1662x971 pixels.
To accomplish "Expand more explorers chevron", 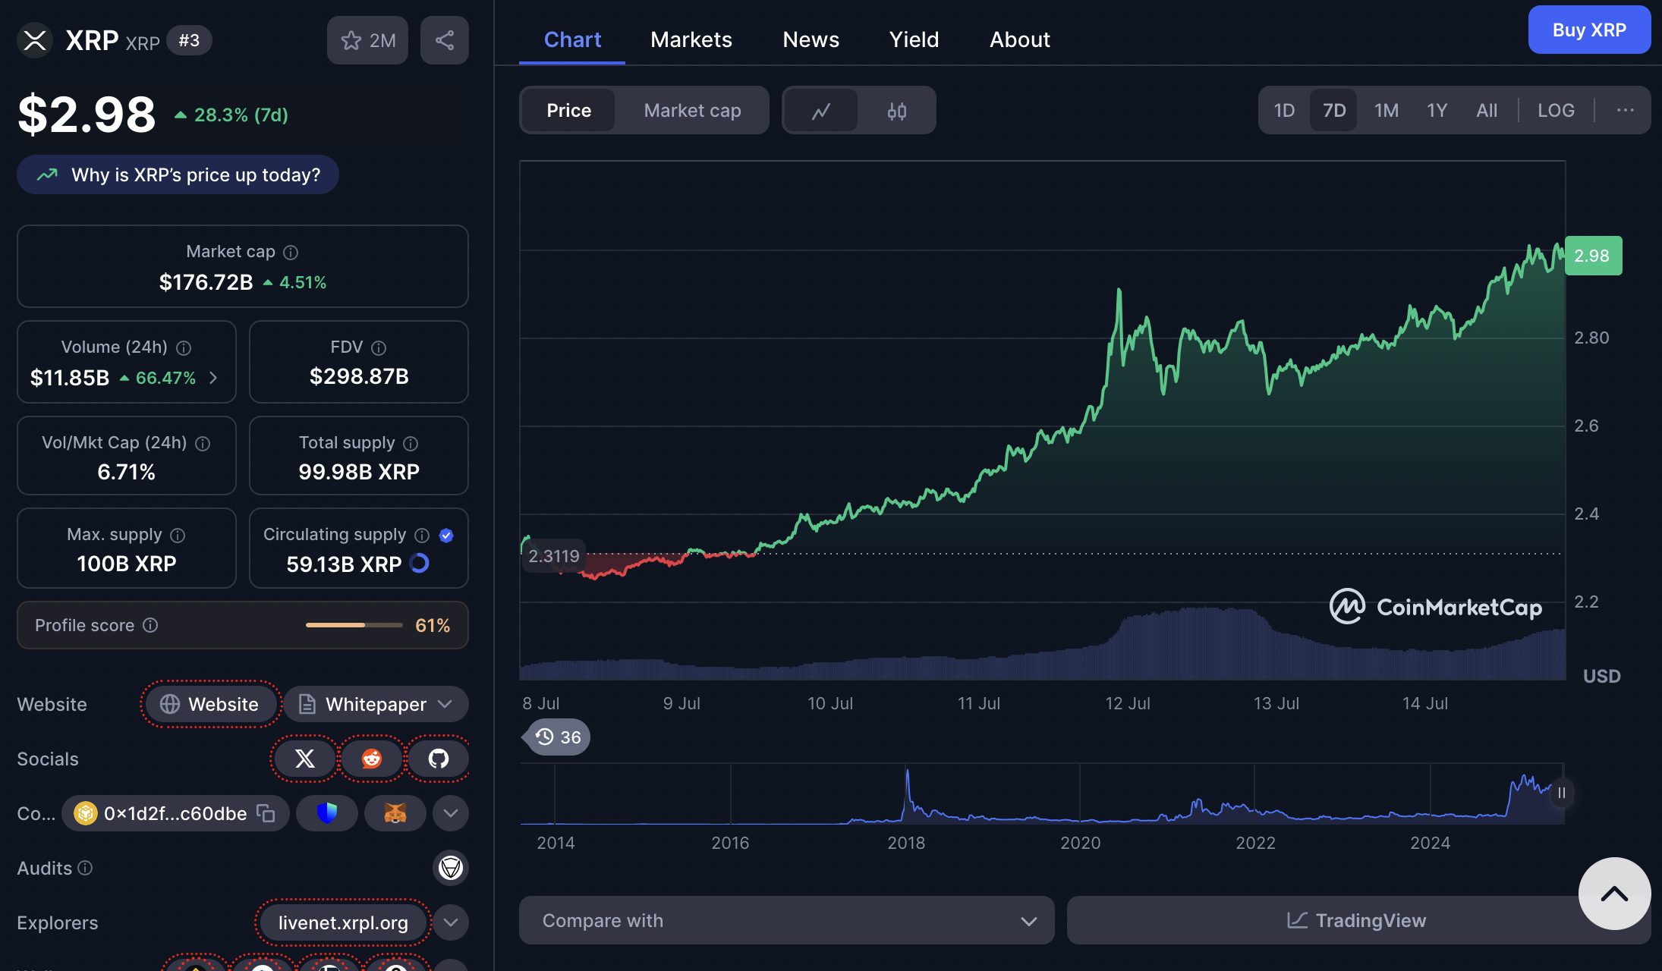I will tap(451, 922).
